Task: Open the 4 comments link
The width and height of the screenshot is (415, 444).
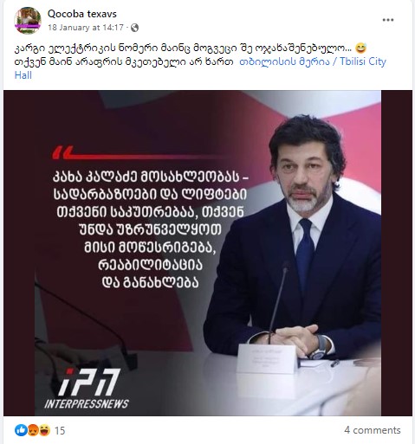Action: point(373,430)
